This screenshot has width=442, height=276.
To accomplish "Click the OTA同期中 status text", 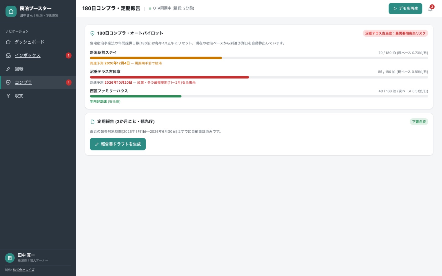I will (x=173, y=8).
